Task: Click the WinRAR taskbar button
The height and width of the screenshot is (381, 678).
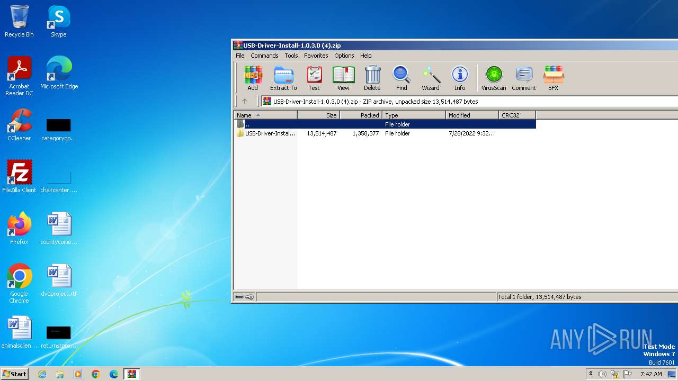Action: [x=131, y=374]
